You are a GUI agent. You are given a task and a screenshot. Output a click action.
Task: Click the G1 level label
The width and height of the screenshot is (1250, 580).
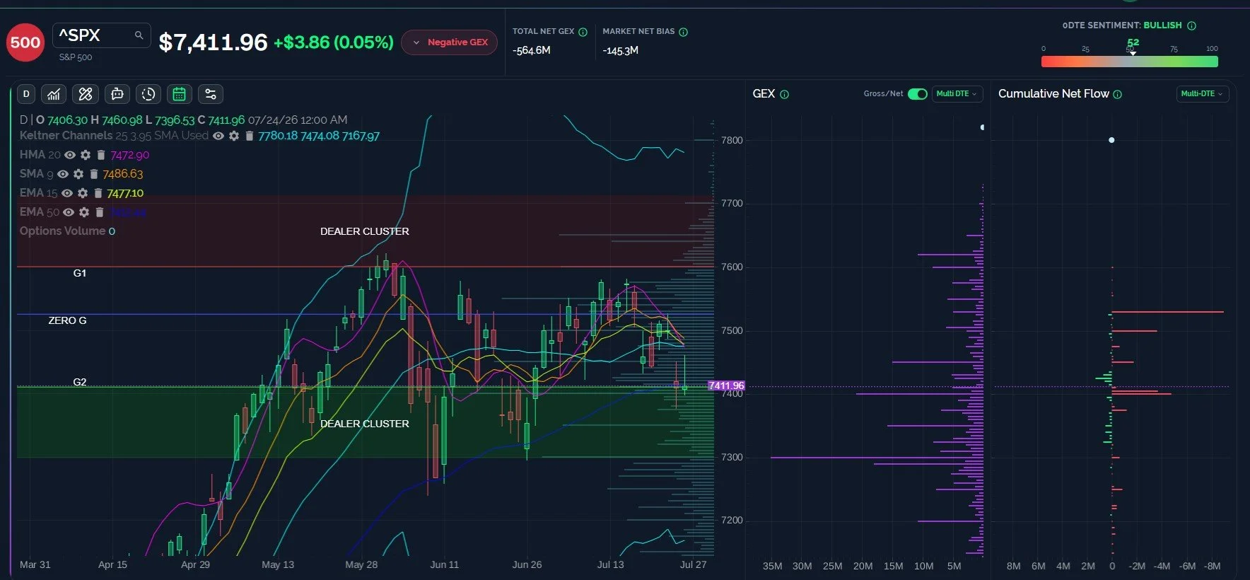80,273
